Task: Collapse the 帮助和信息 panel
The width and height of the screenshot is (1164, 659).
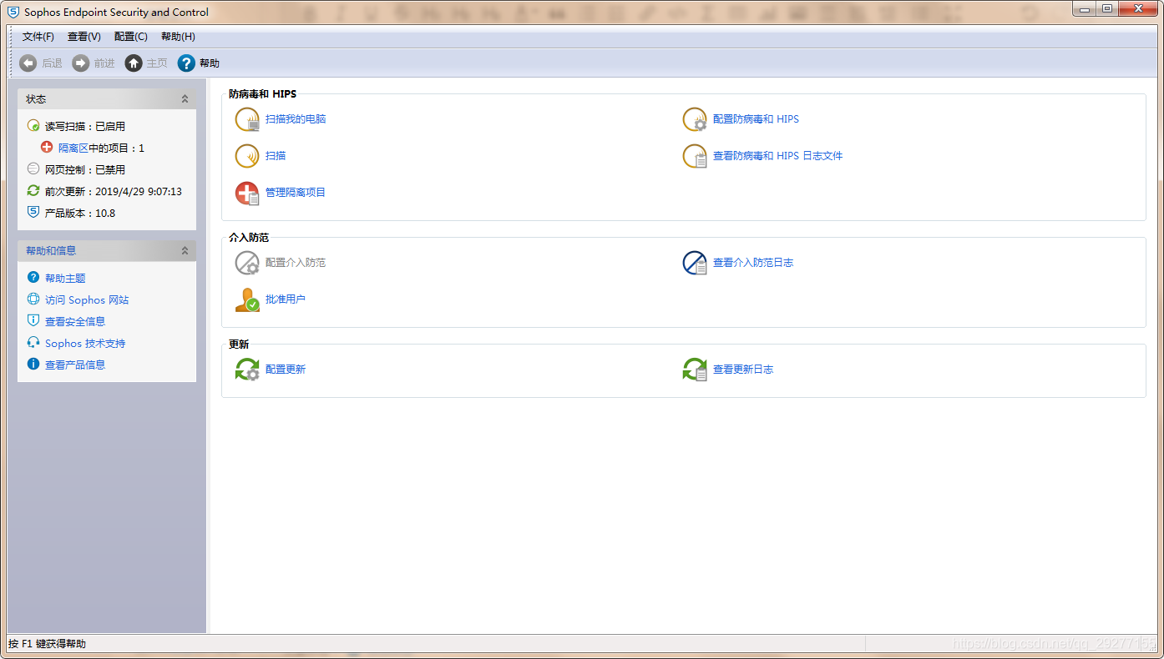Action: coord(185,251)
